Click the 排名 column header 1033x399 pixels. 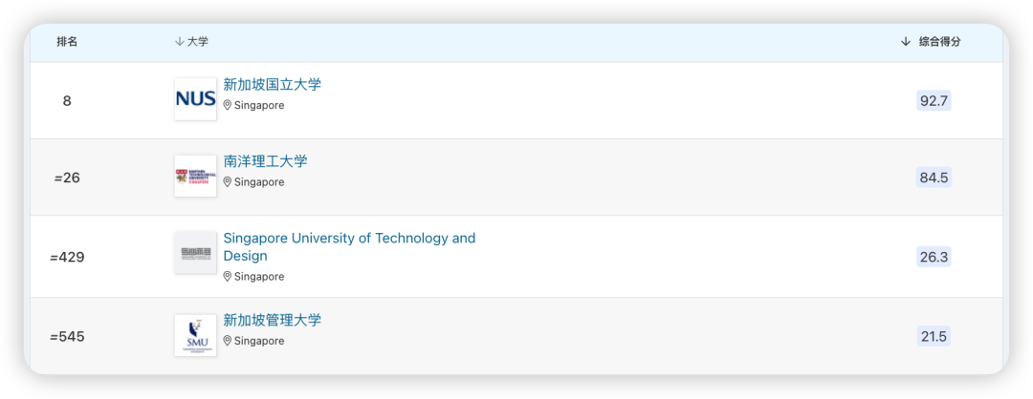(67, 42)
